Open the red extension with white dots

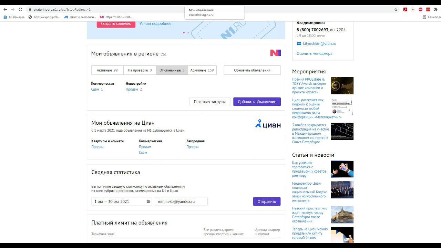click(x=428, y=10)
